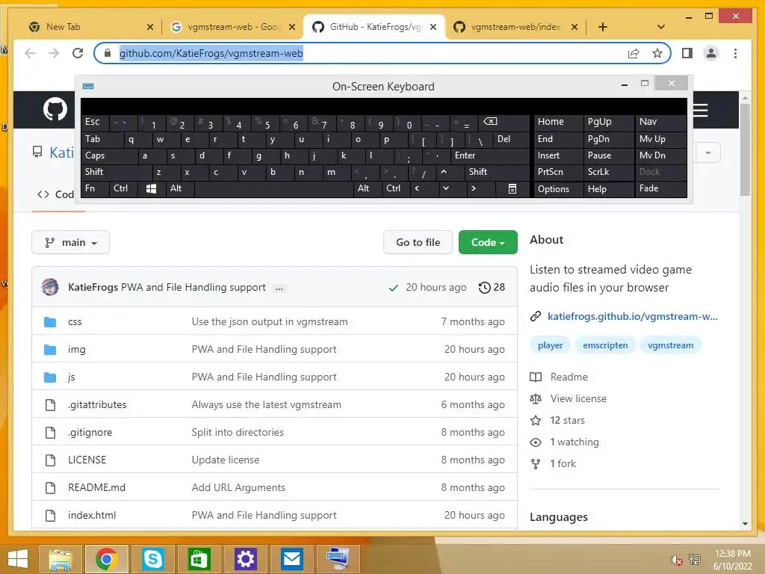Expand dropdown arrow beside repository header

click(708, 153)
